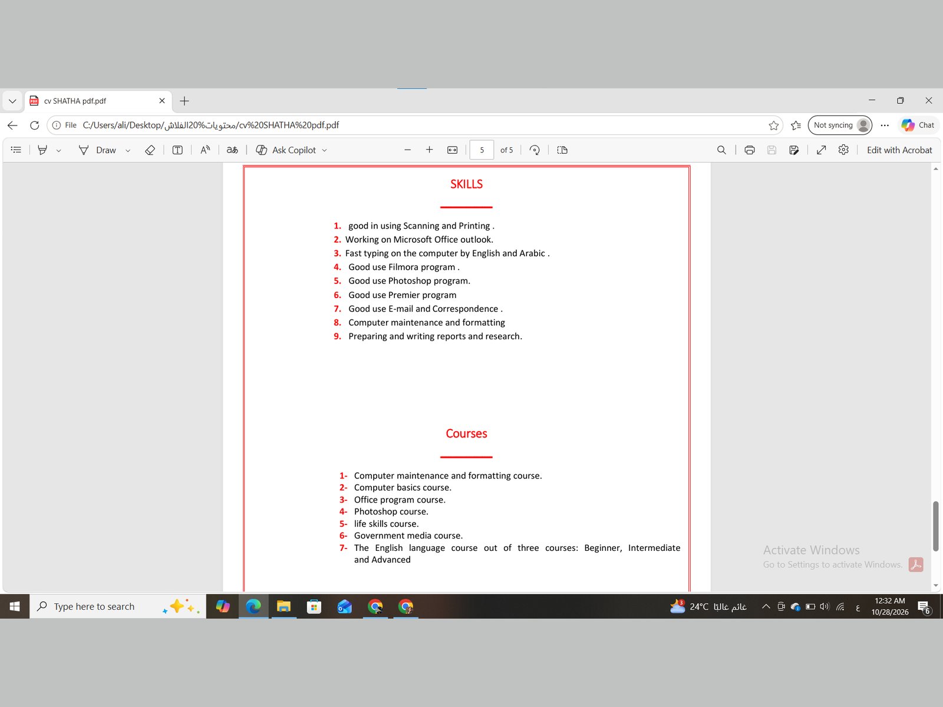Viewport: 943px width, 707px height.
Task: Click the taskbar search box
Action: [118, 606]
